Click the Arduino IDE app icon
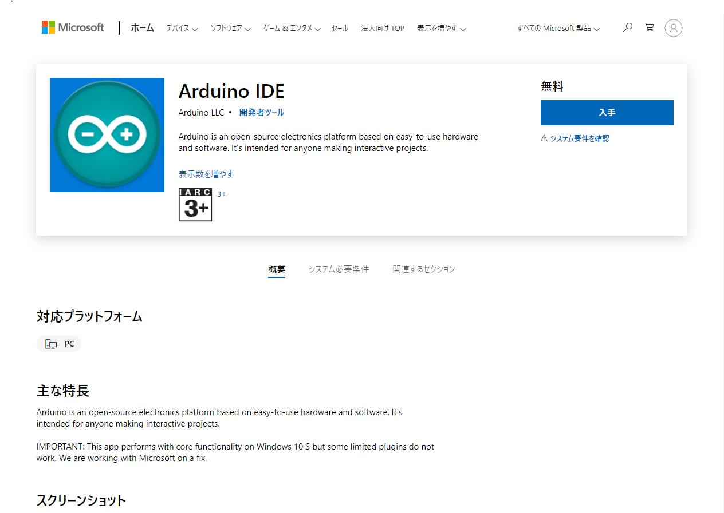 tap(107, 134)
